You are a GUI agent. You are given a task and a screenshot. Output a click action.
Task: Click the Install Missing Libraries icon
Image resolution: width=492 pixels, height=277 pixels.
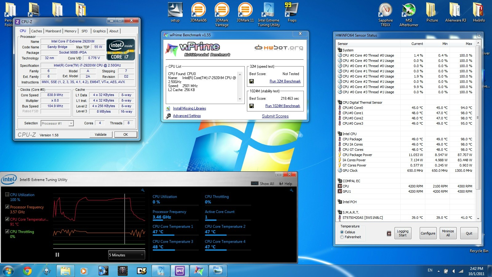coord(168,108)
